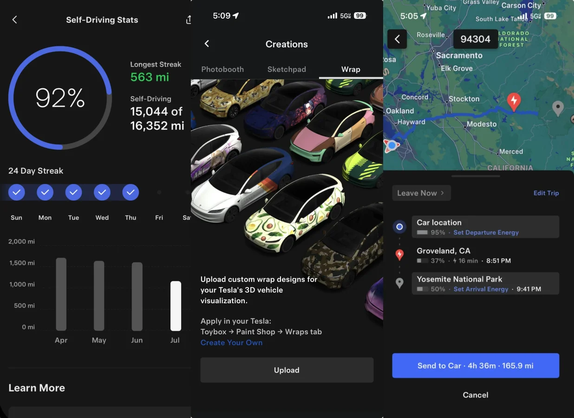
Task: Select the April mileage bar
Action: [x=61, y=294]
